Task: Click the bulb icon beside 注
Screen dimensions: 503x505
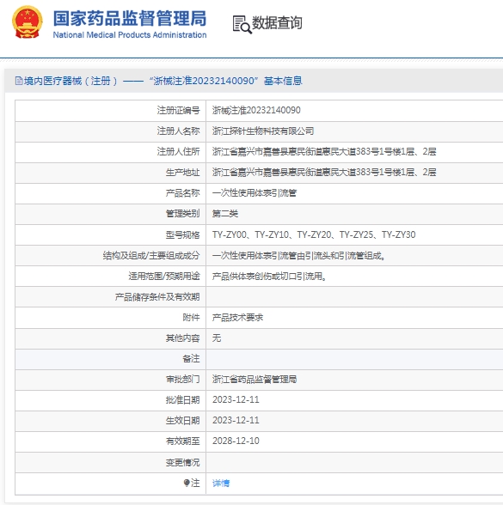Action: (x=187, y=483)
